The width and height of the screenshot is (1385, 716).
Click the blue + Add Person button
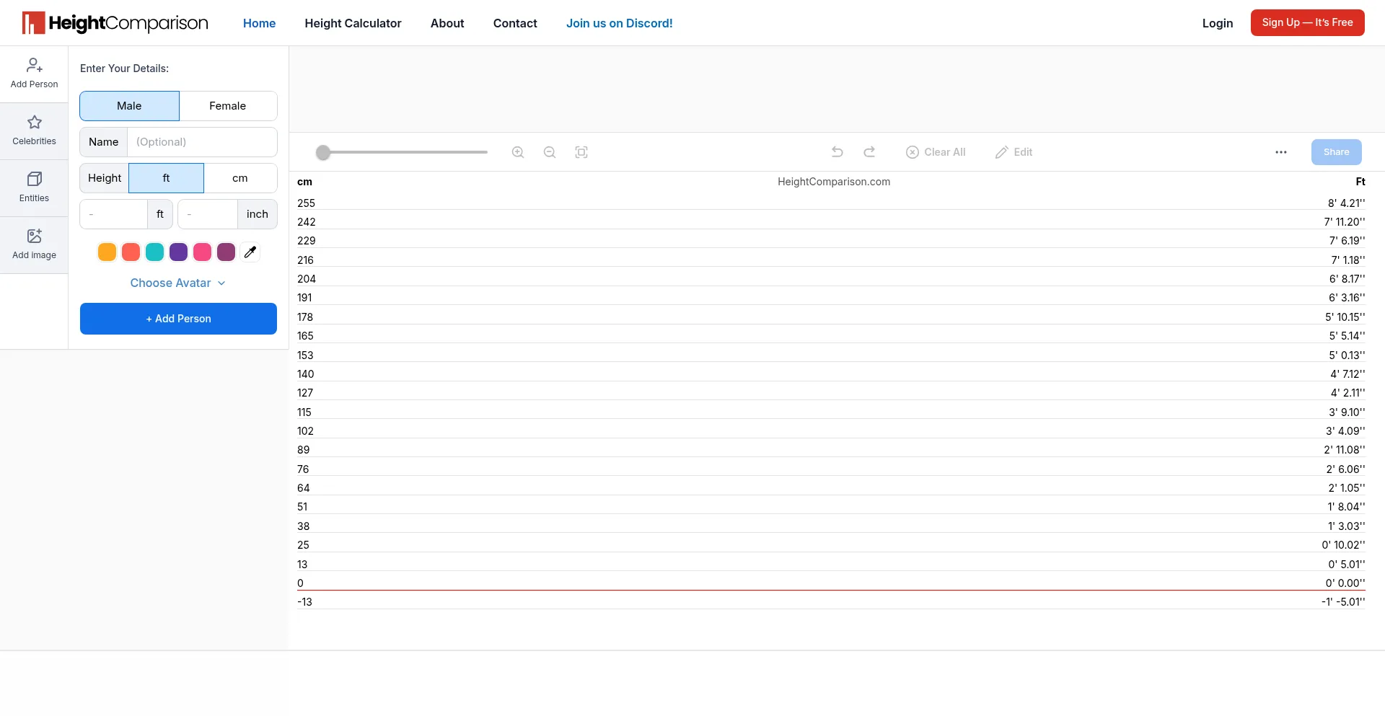(178, 319)
